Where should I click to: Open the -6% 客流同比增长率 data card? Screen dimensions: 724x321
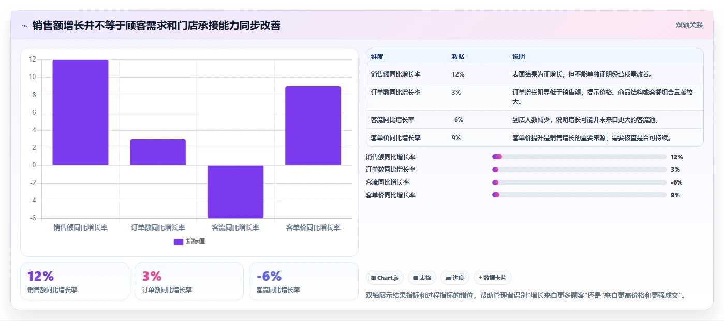coord(303,281)
